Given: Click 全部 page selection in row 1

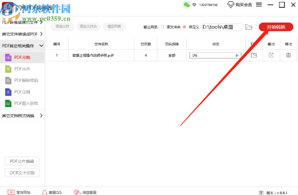Looking at the screenshot, I should (172, 55).
